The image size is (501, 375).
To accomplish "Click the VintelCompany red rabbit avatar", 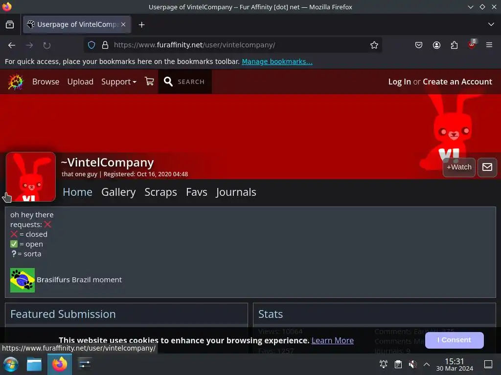I will coord(31,177).
